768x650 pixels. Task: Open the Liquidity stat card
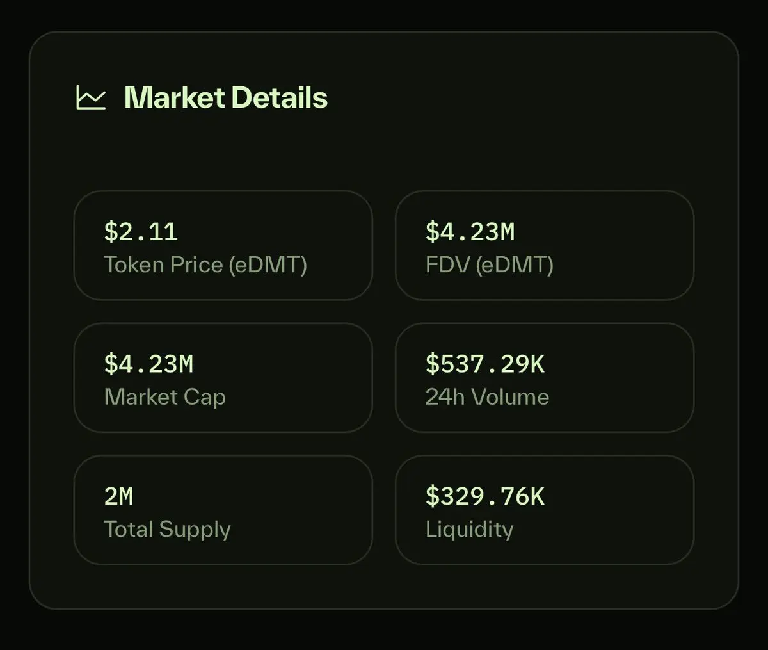pos(545,510)
